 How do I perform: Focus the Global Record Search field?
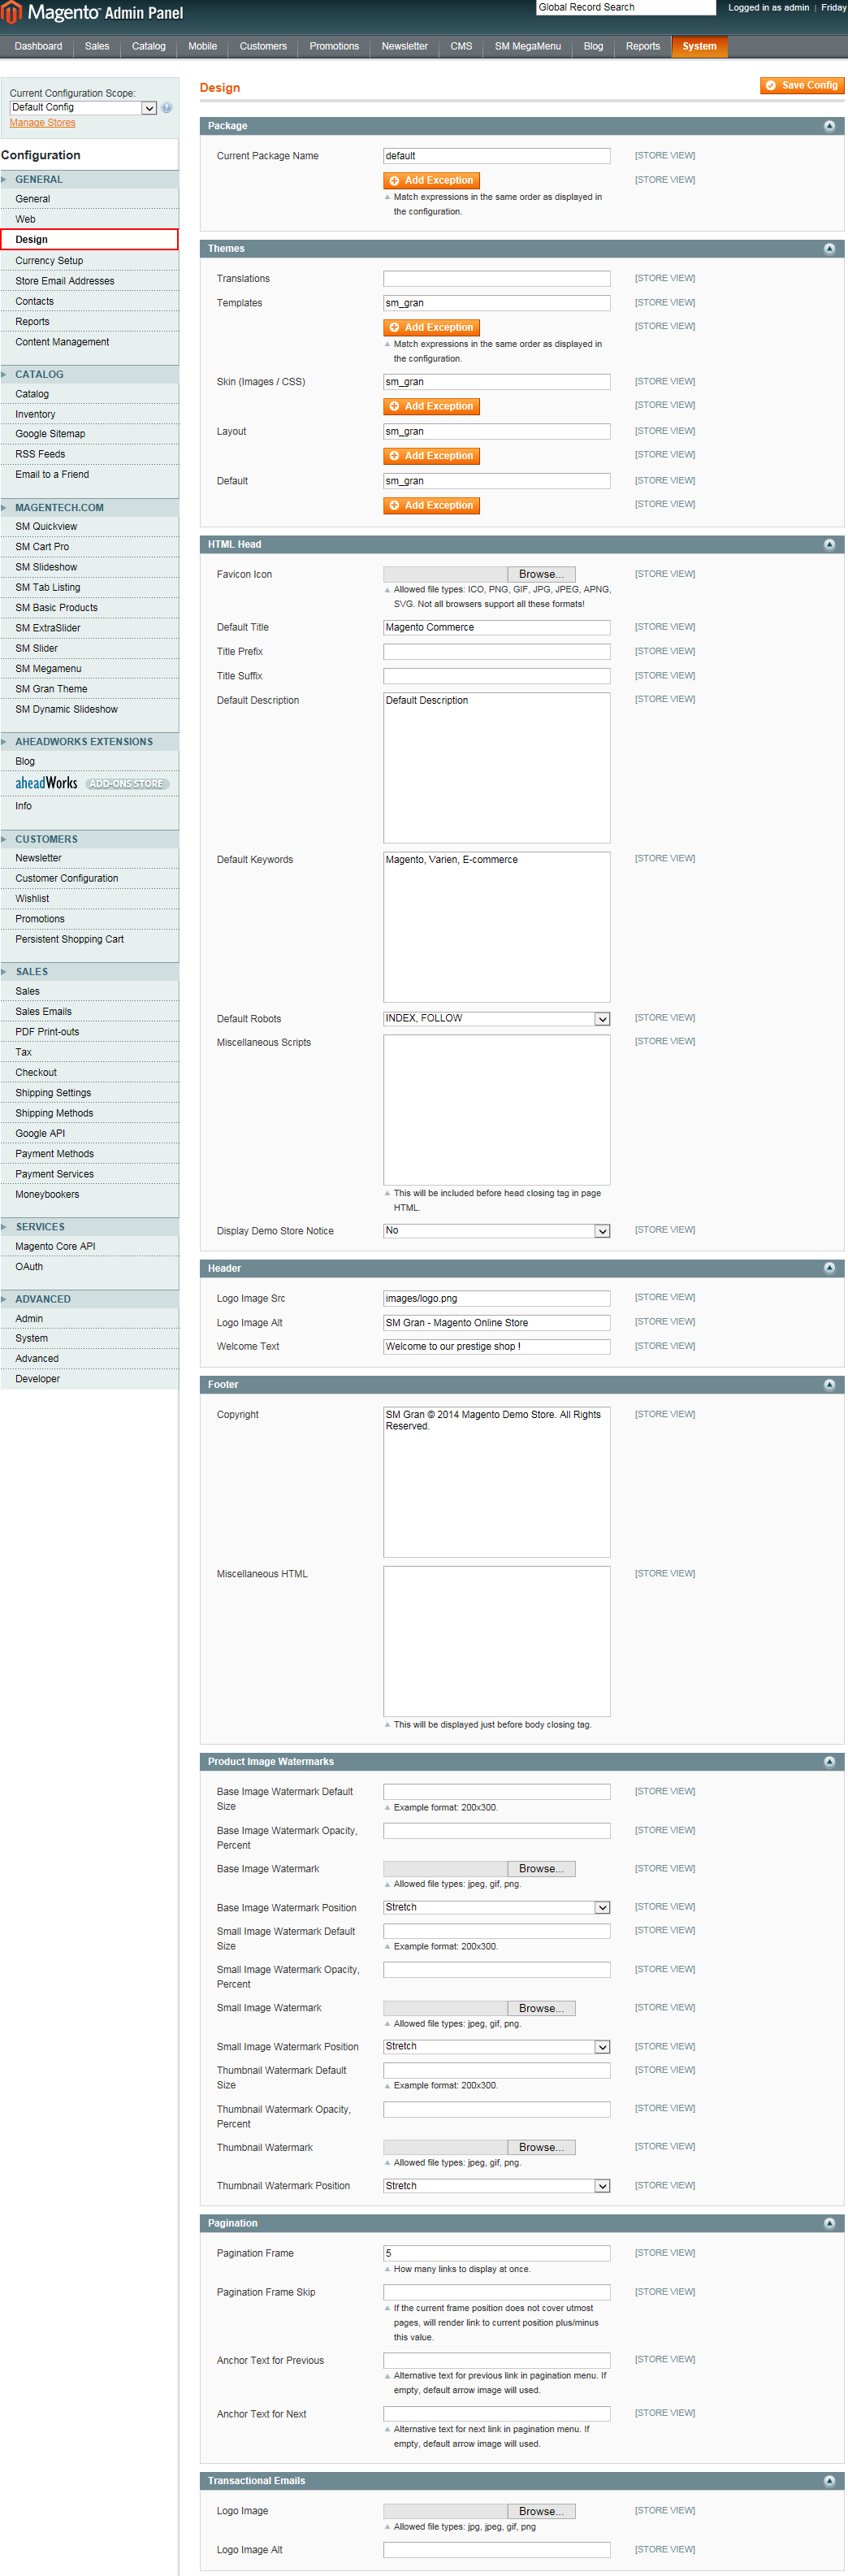pos(626,7)
